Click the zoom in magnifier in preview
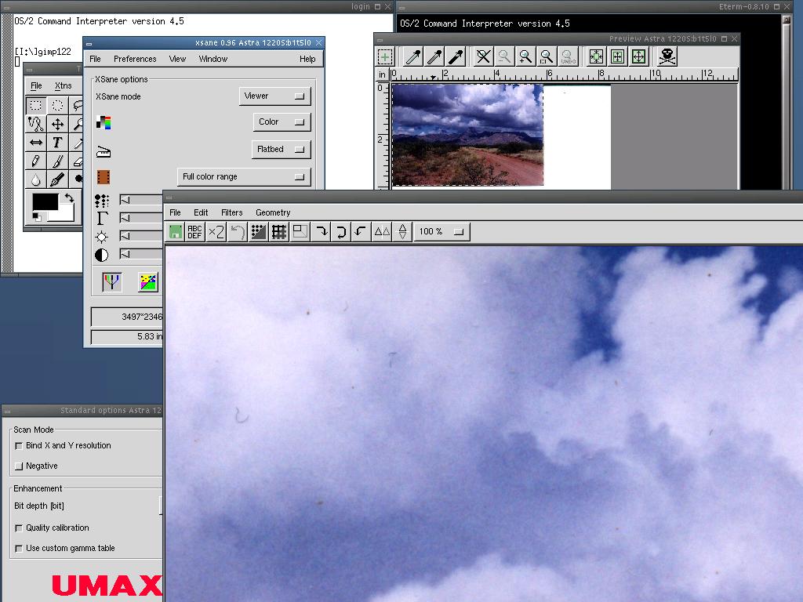Image resolution: width=803 pixels, height=602 pixels. [525, 56]
